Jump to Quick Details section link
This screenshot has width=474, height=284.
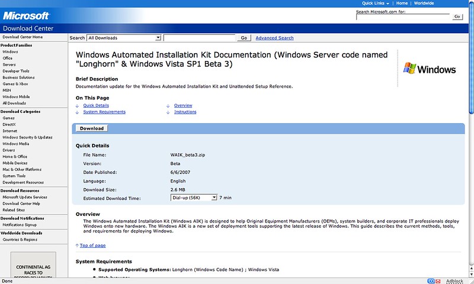coord(96,105)
